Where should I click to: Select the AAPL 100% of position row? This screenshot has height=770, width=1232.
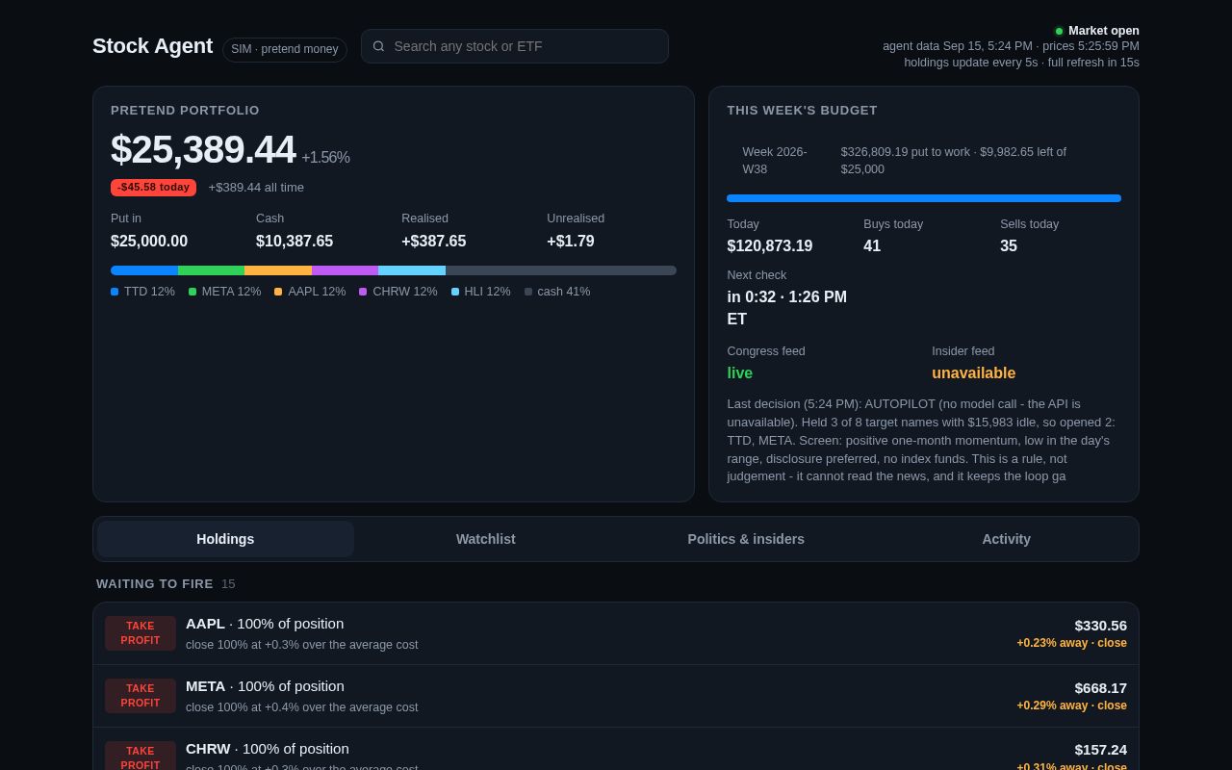(616, 633)
